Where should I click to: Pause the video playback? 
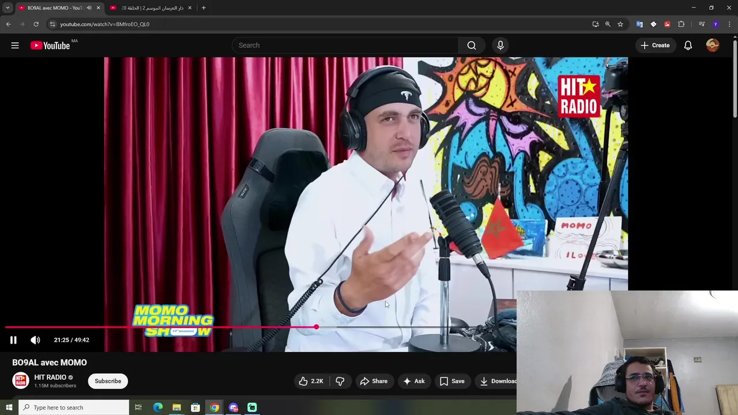[x=13, y=340]
